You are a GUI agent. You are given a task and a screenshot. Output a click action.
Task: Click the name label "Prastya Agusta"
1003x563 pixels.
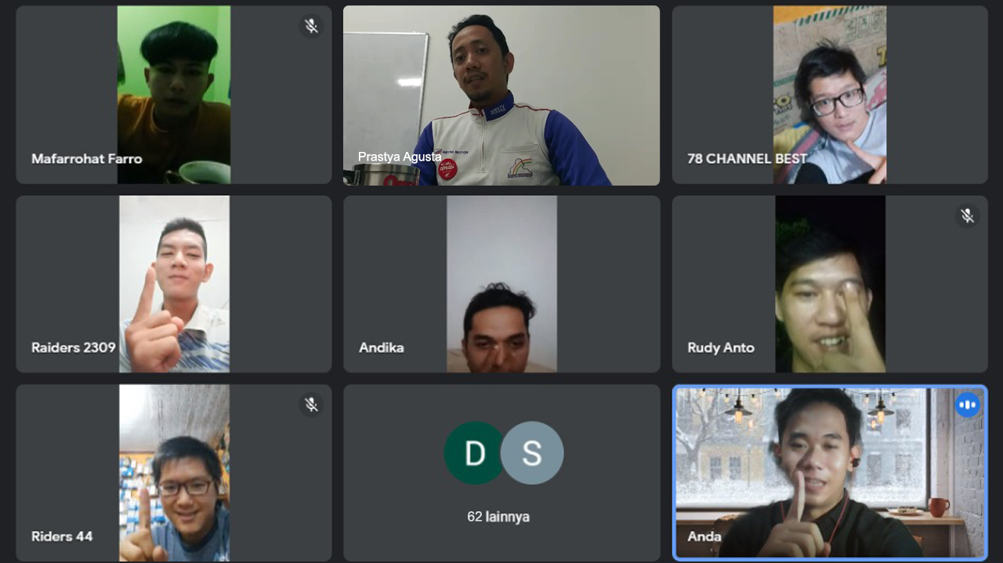pyautogui.click(x=400, y=157)
